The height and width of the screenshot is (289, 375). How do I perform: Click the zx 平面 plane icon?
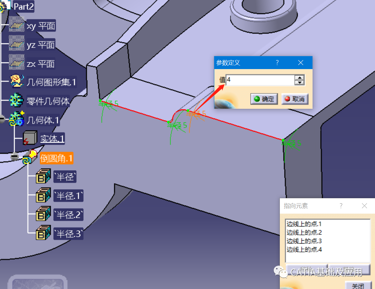16,62
